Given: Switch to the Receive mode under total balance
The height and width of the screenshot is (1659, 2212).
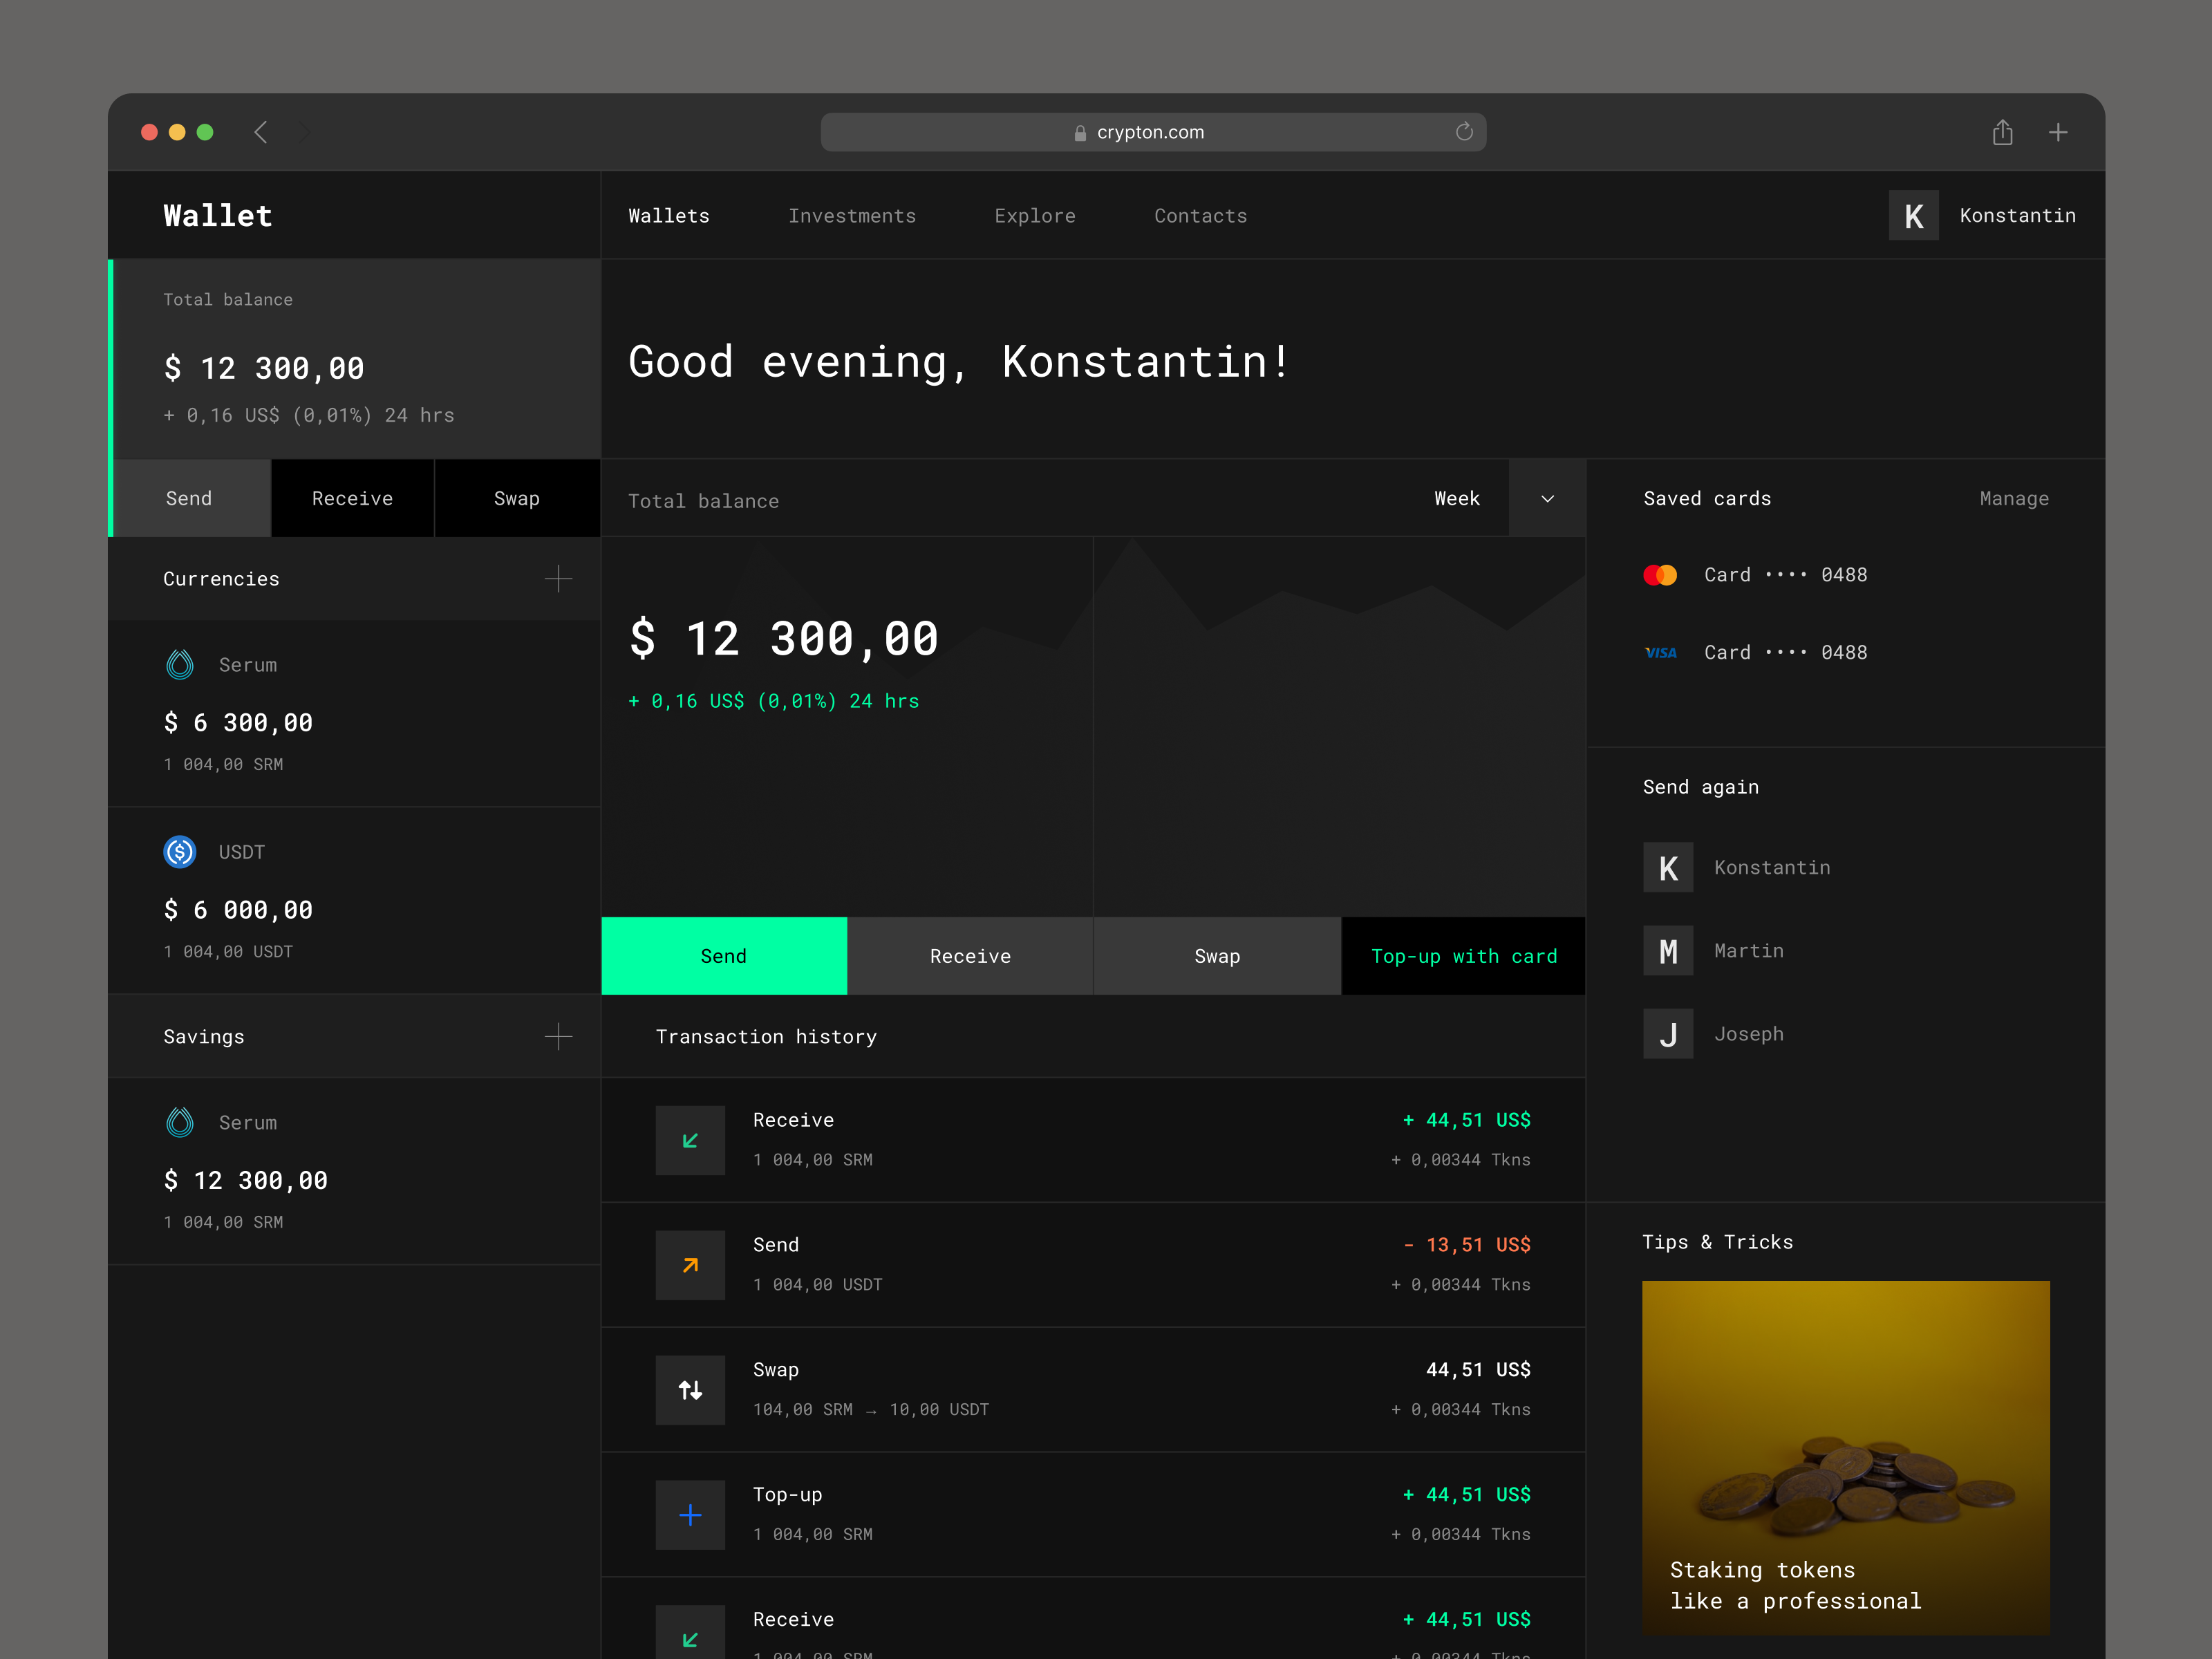Looking at the screenshot, I should 352,498.
